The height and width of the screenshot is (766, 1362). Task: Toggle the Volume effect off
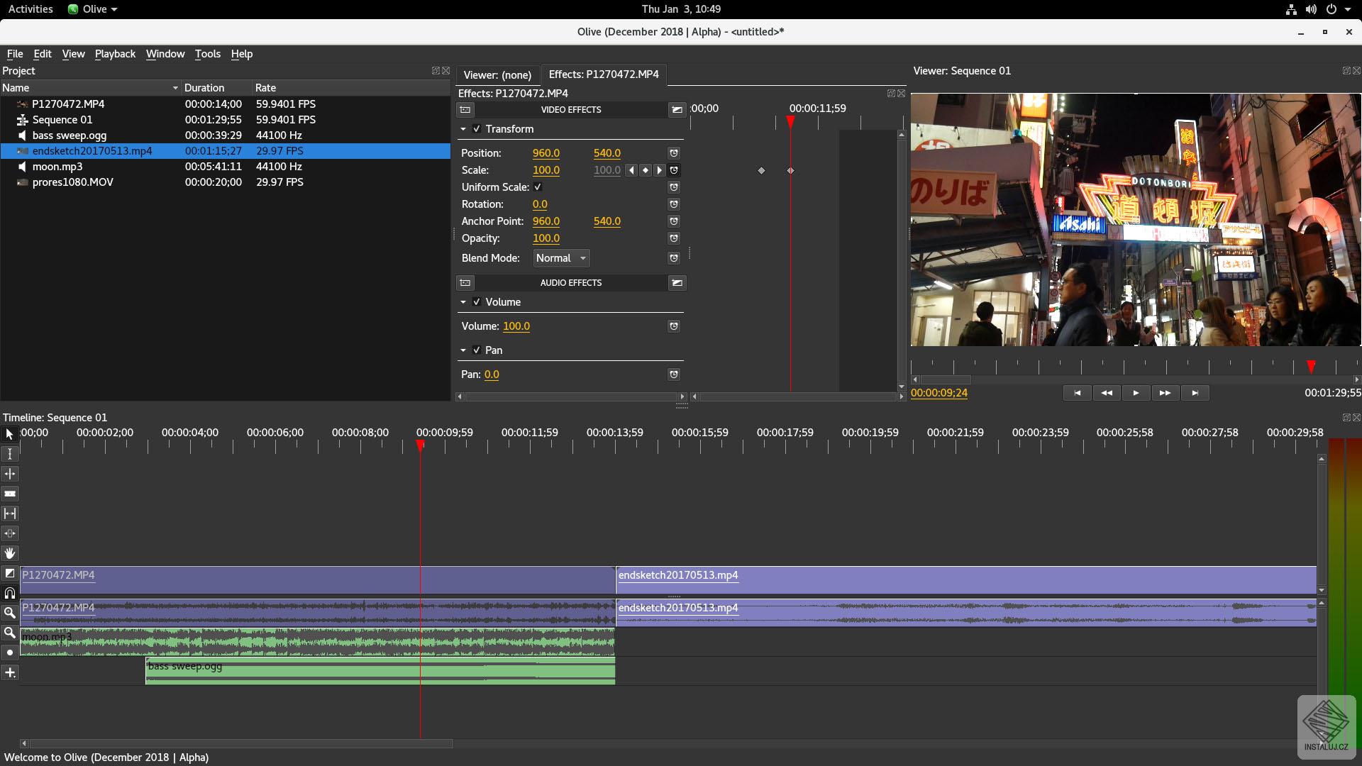(x=476, y=301)
